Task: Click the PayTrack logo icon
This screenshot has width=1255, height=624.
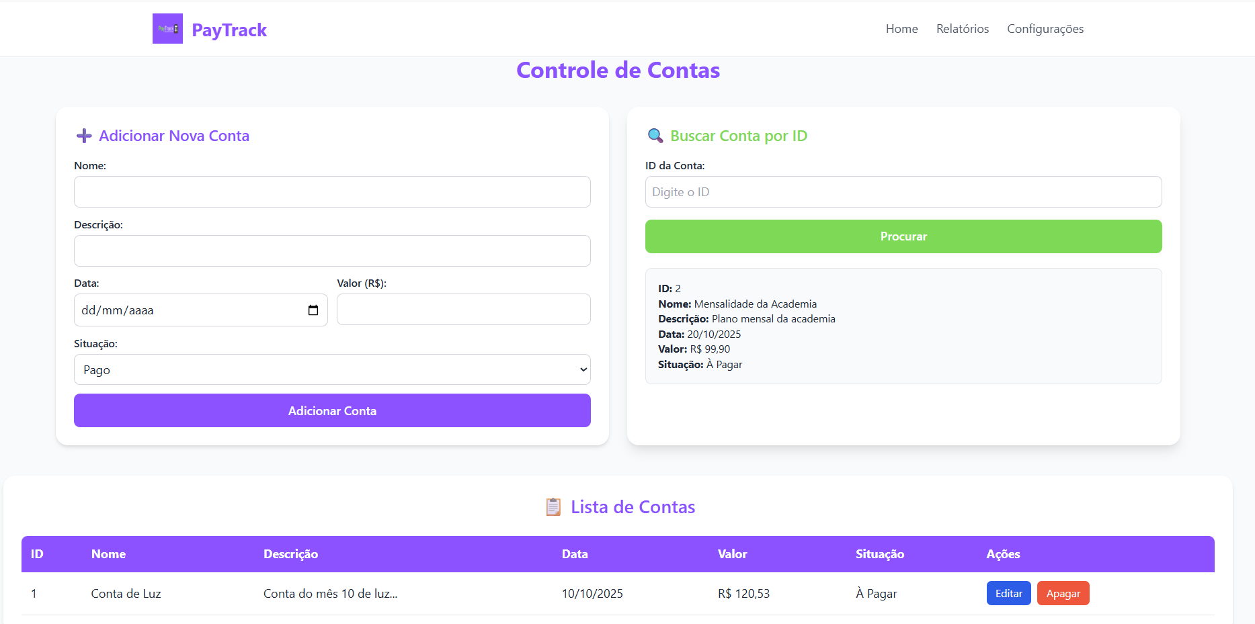Action: (167, 28)
